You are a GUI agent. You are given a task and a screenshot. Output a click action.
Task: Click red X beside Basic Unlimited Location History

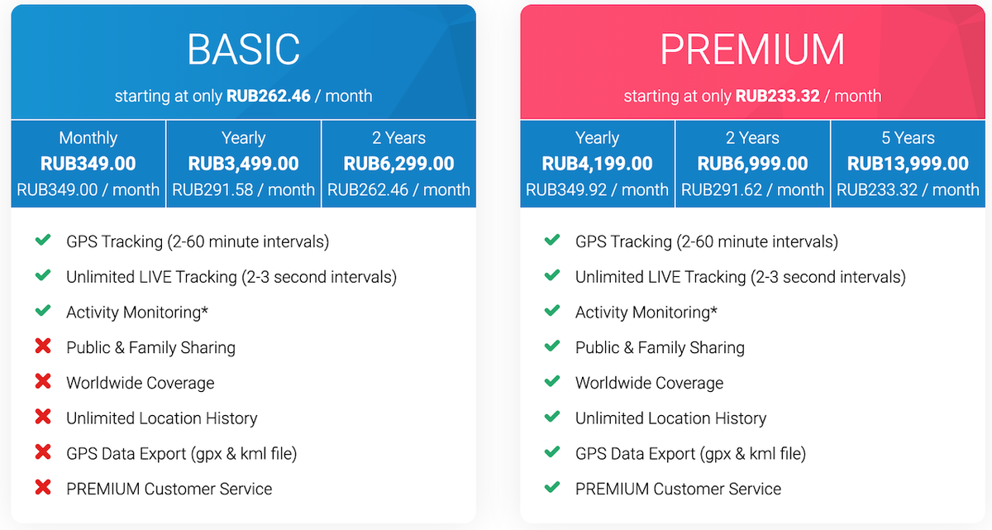(x=43, y=418)
